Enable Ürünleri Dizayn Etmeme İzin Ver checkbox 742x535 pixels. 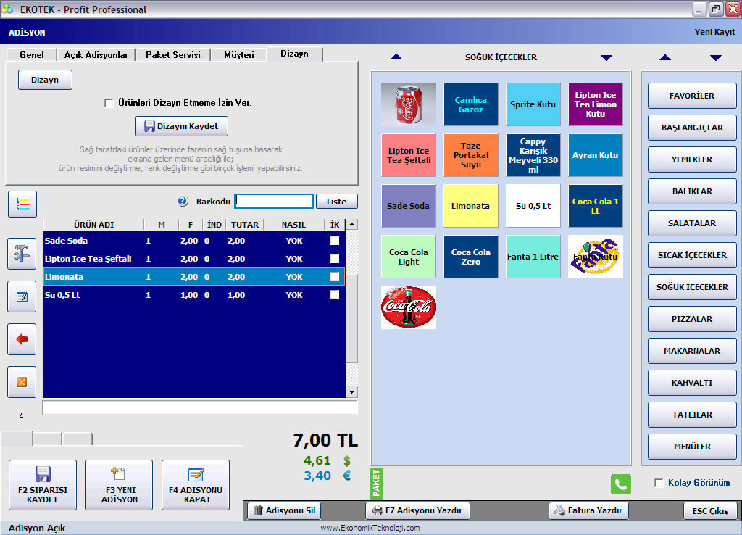(109, 103)
